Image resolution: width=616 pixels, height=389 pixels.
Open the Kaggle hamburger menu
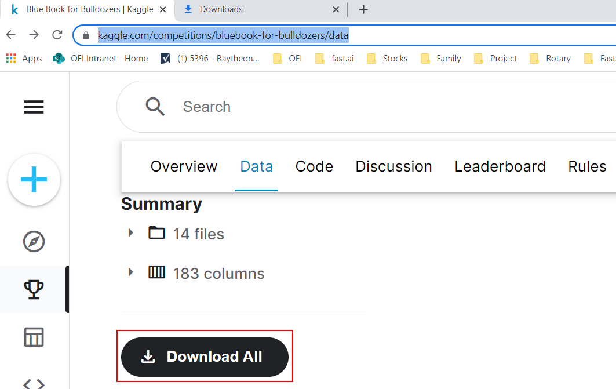pos(34,107)
